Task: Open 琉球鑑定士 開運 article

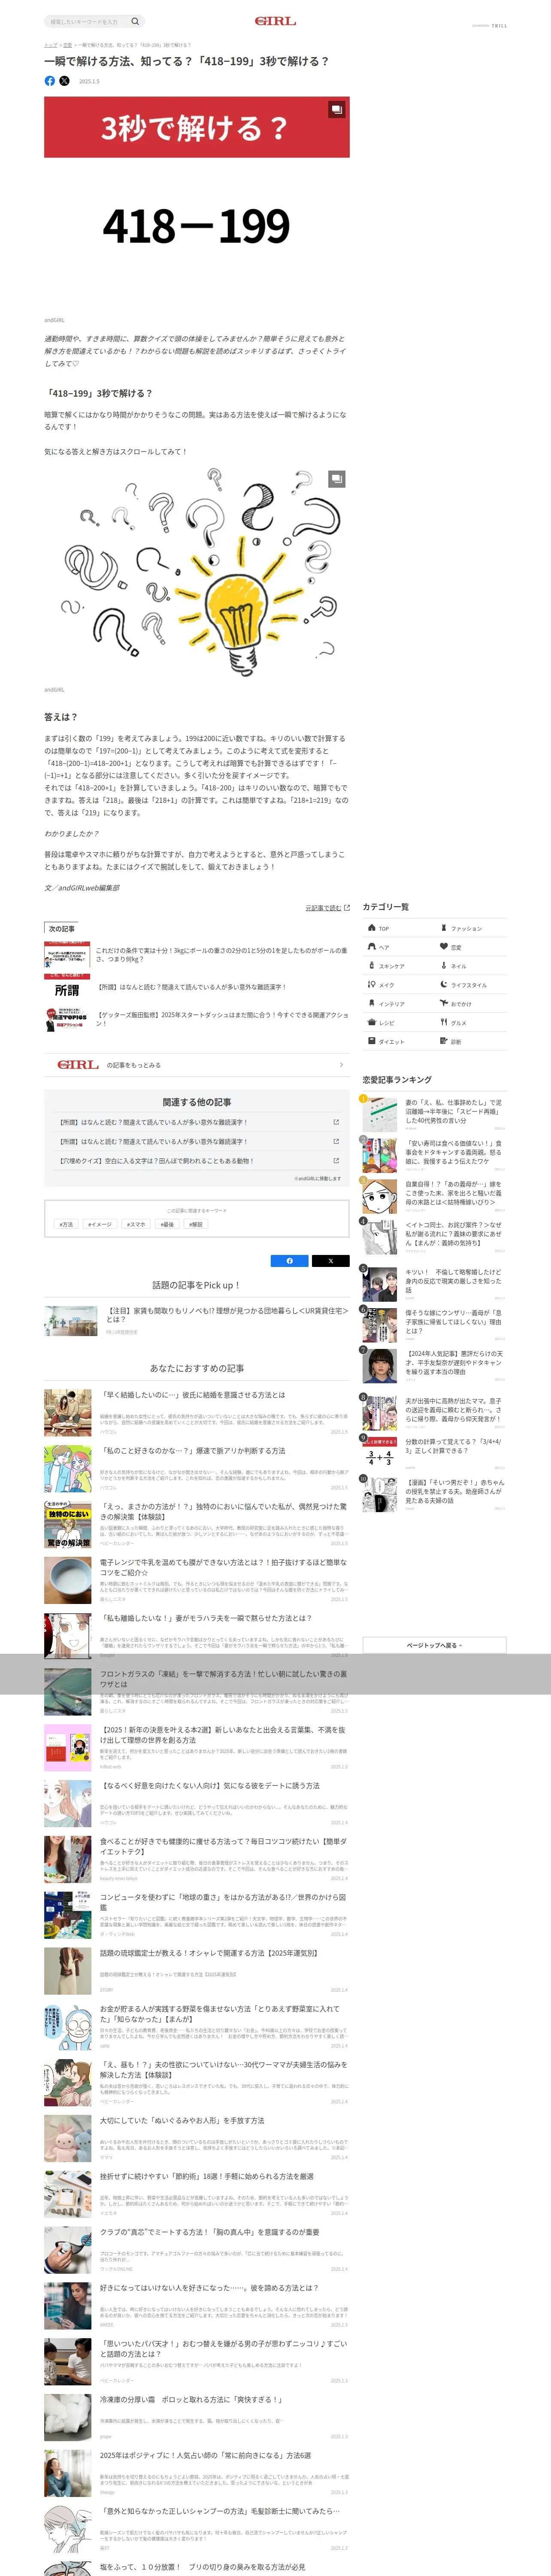Action: [x=197, y=1971]
